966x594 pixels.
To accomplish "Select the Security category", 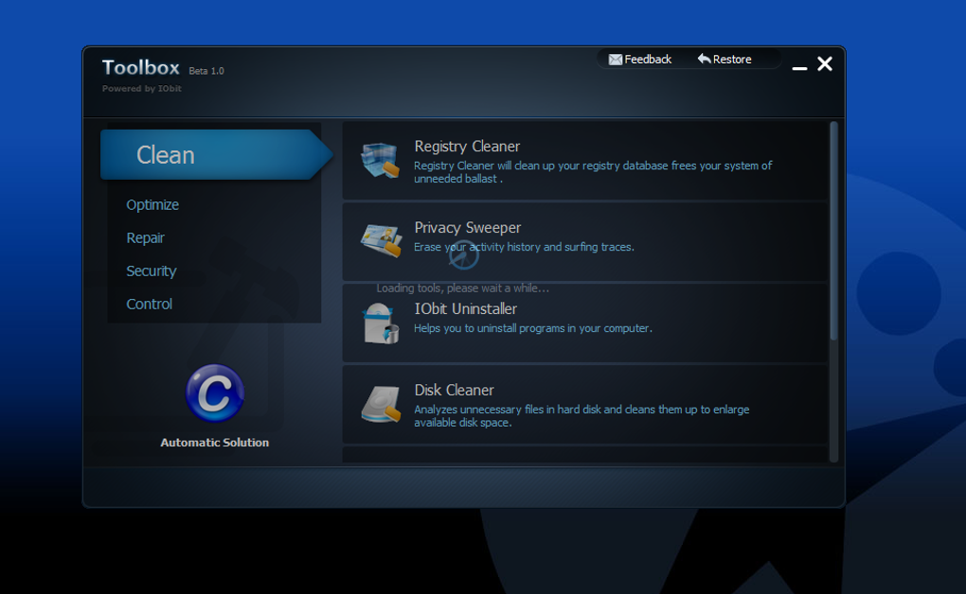I will click(x=152, y=271).
